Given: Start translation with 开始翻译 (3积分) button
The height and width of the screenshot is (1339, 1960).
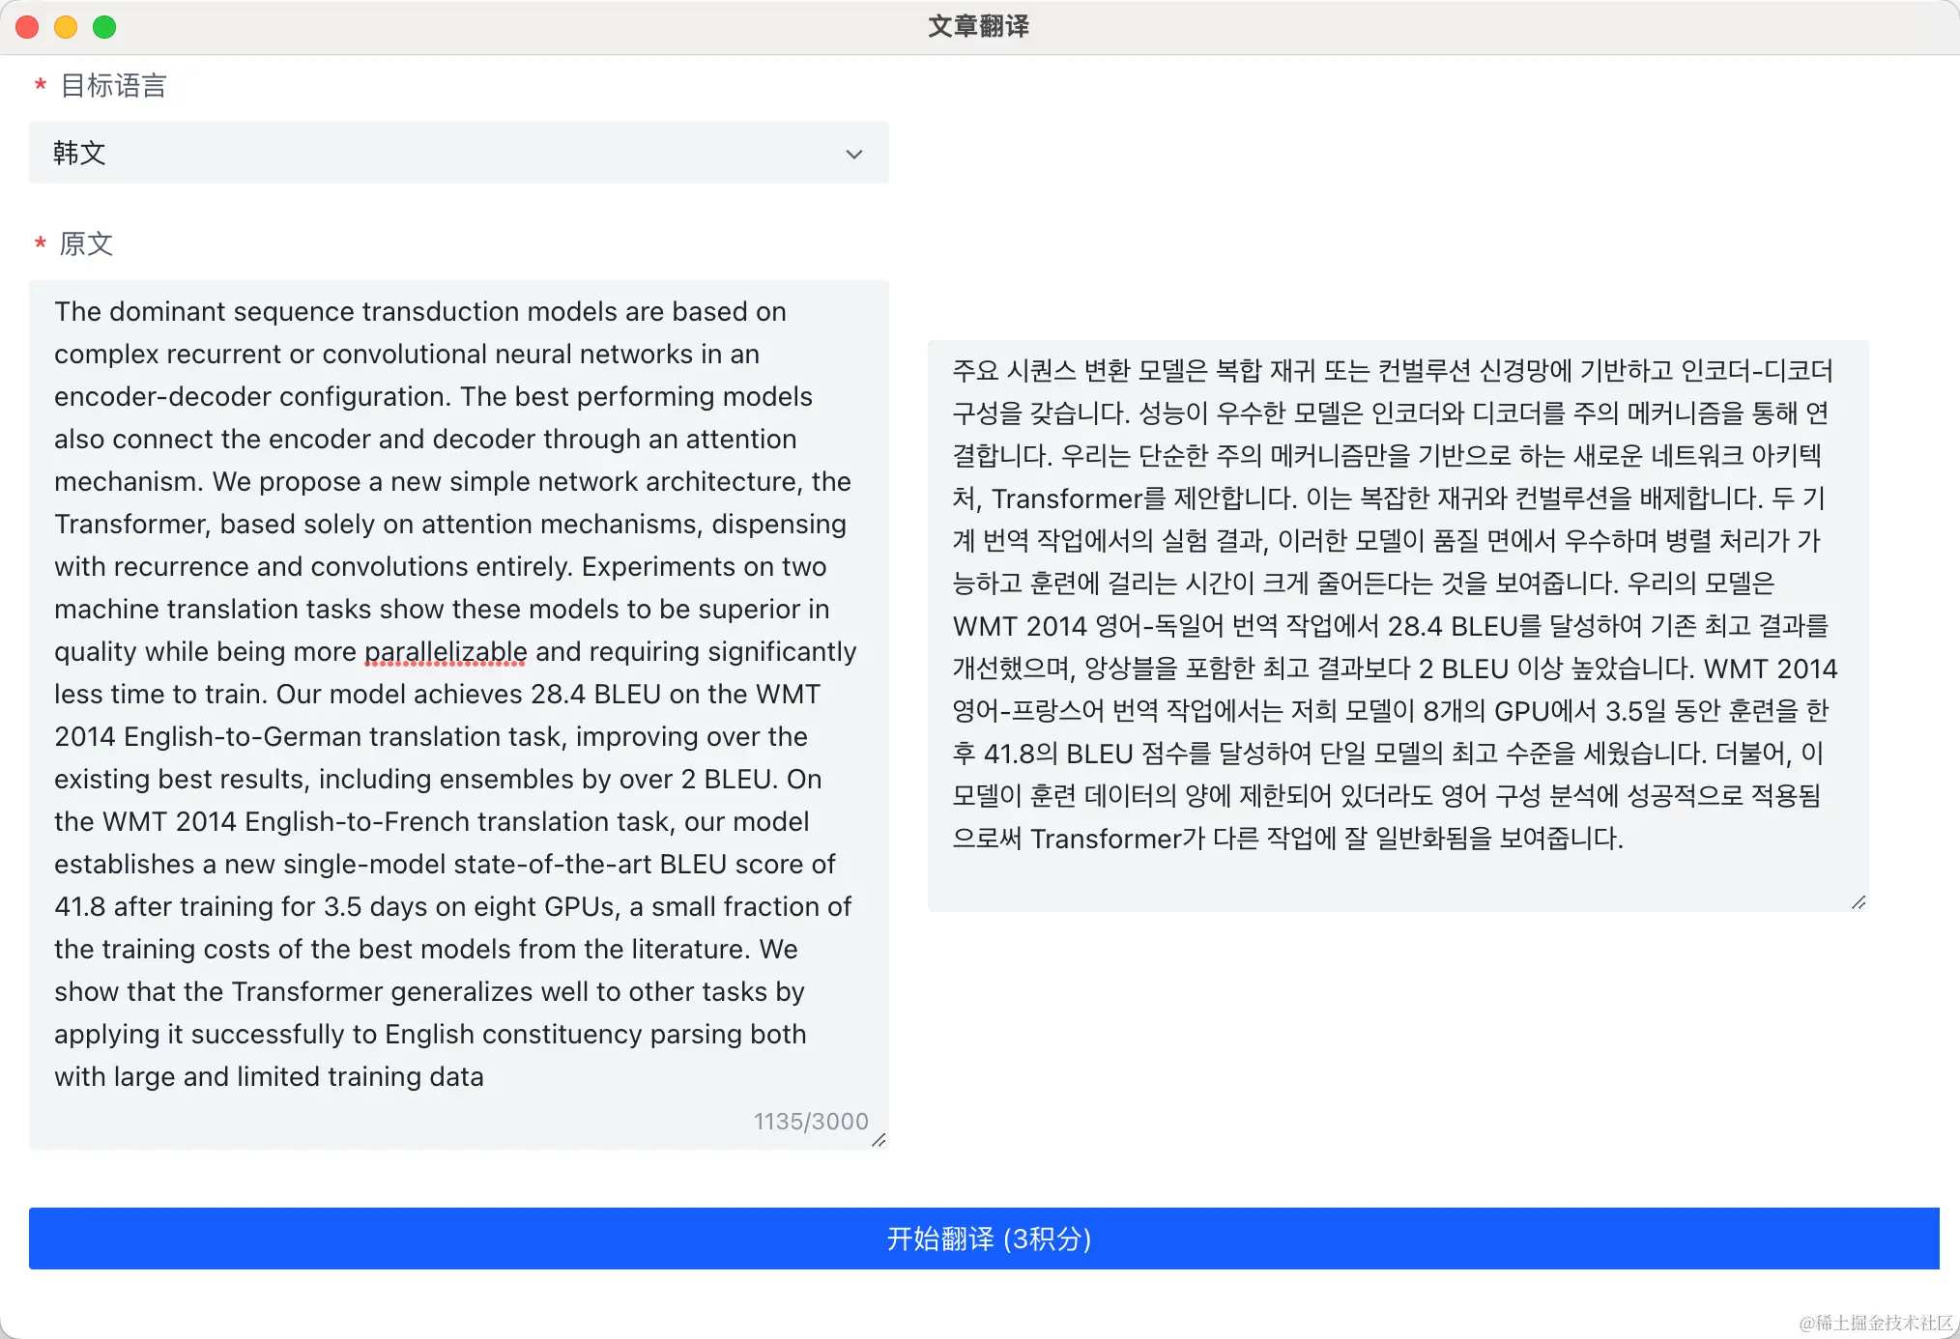Looking at the screenshot, I should point(984,1239).
